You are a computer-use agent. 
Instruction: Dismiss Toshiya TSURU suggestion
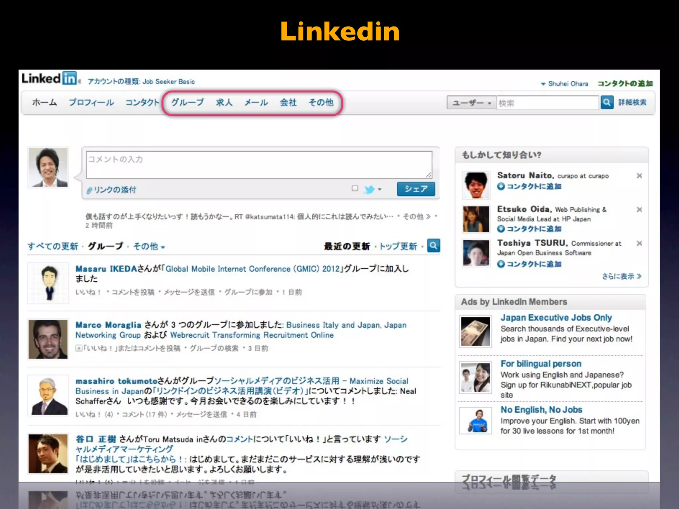[639, 243]
